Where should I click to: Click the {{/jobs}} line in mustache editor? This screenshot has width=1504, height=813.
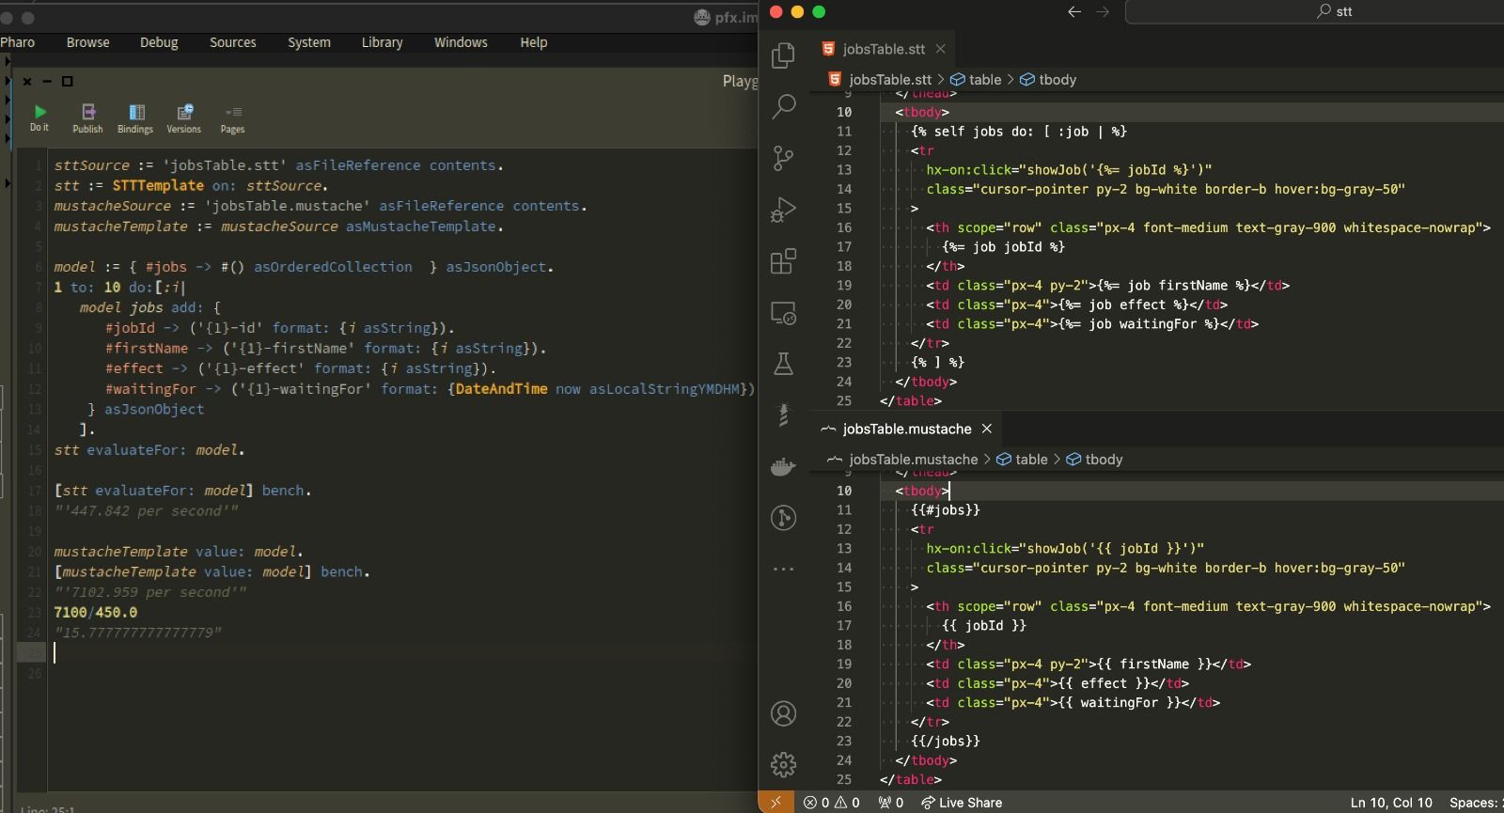945,741
